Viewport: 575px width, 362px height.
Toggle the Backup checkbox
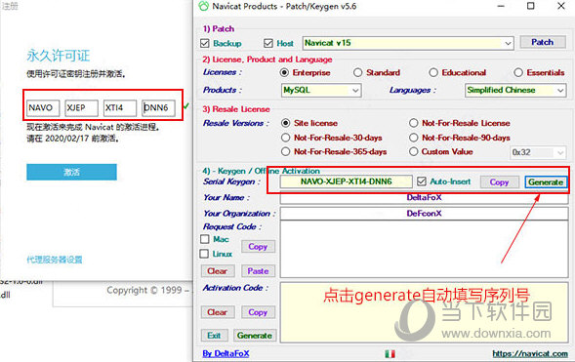(205, 43)
